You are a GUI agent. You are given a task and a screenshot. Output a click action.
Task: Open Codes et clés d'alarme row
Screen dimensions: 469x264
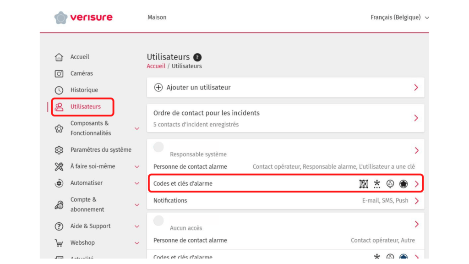[285, 184]
